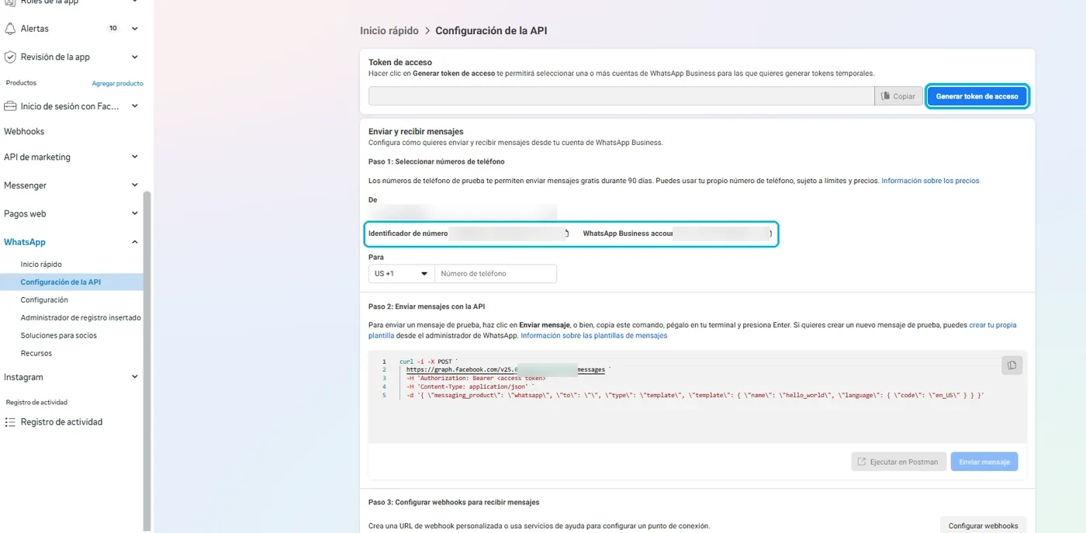This screenshot has height=533, width=1086.
Task: Expand the Revisión de la app chevron
Action: (135, 57)
